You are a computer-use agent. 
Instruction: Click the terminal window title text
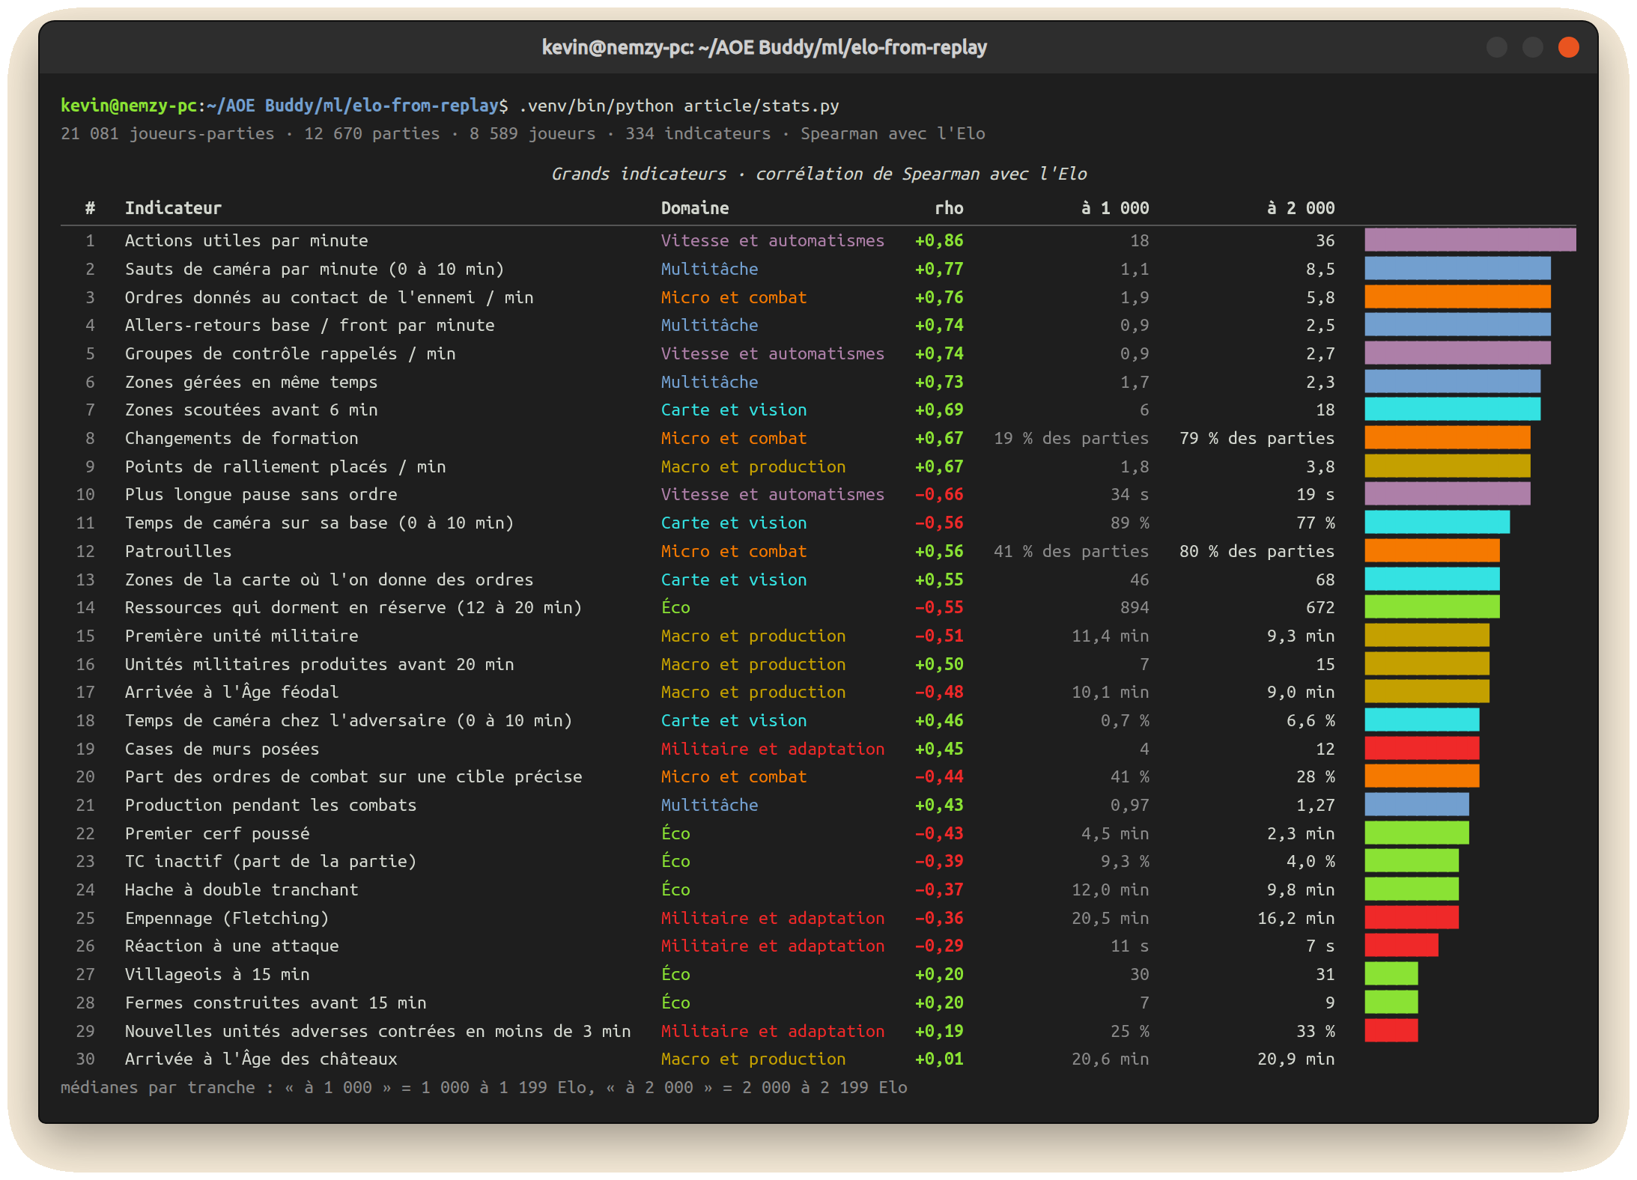(764, 47)
